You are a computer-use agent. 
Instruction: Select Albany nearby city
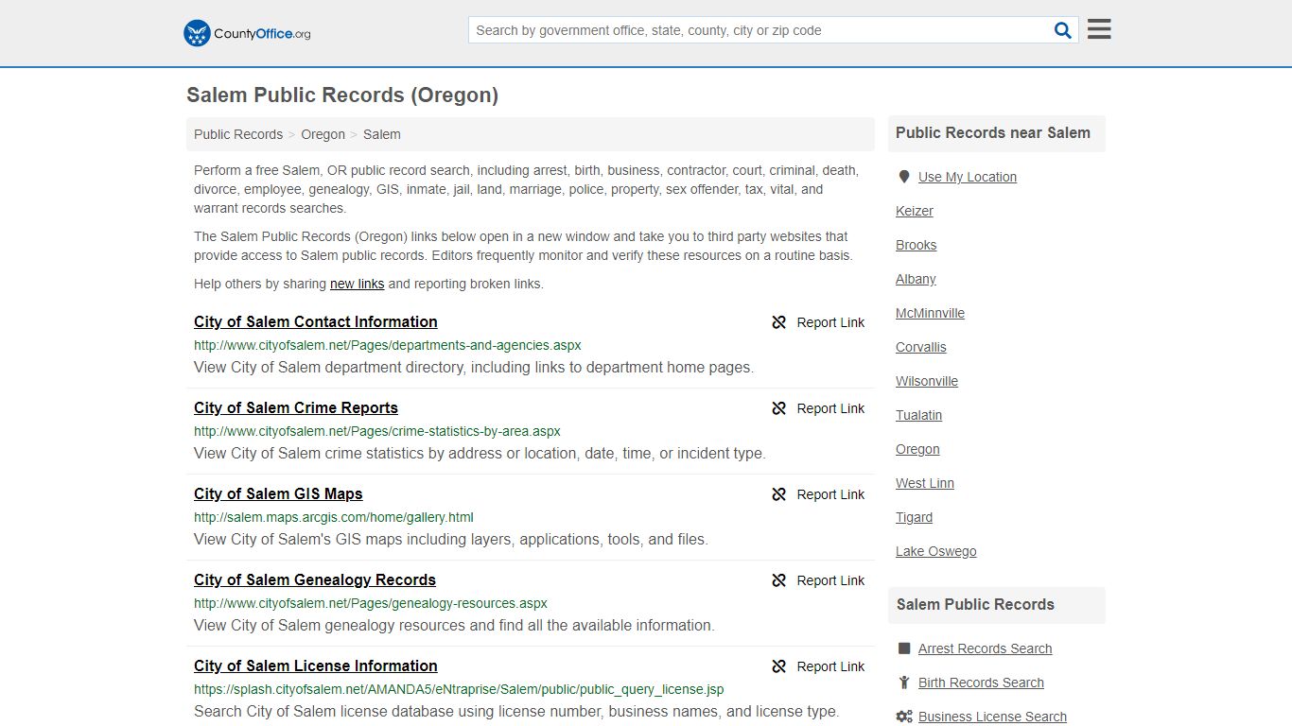[916, 279]
